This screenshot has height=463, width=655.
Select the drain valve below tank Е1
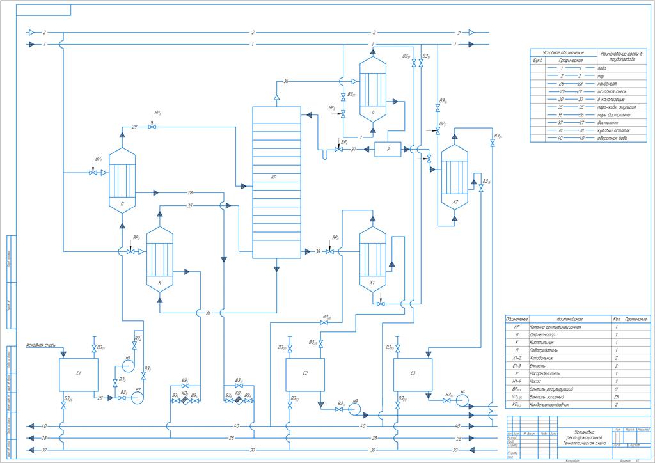(63, 405)
